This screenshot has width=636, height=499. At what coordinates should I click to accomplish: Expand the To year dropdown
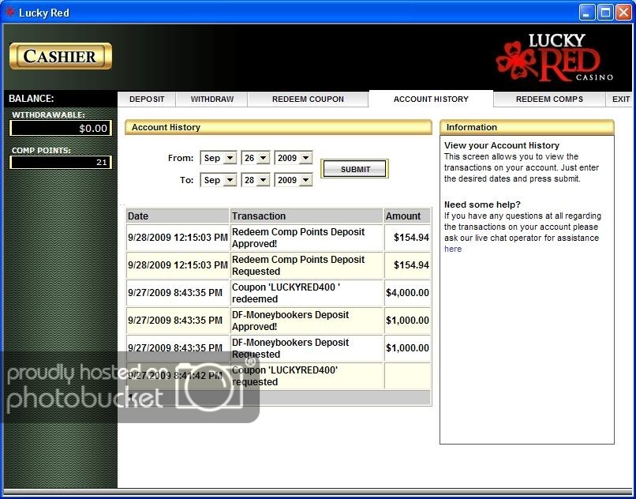click(x=306, y=180)
